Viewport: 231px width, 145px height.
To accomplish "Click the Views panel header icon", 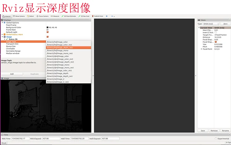I will point(199,20).
